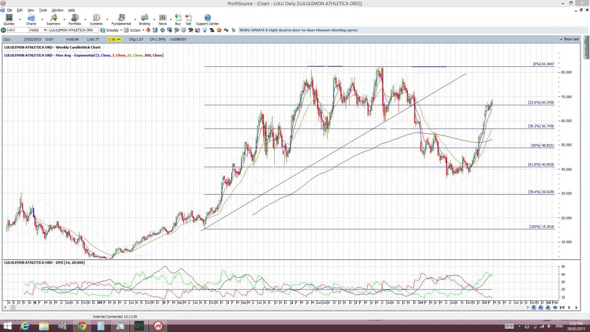
Task: Open the View menu
Action: tap(31, 10)
